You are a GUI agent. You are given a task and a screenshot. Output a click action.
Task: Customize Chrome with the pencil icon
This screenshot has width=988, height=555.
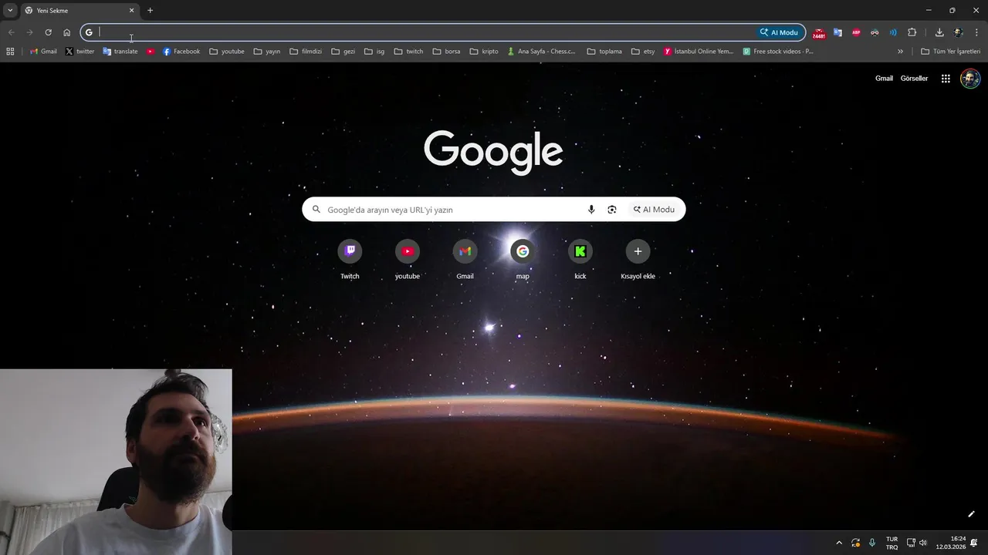coord(971,514)
